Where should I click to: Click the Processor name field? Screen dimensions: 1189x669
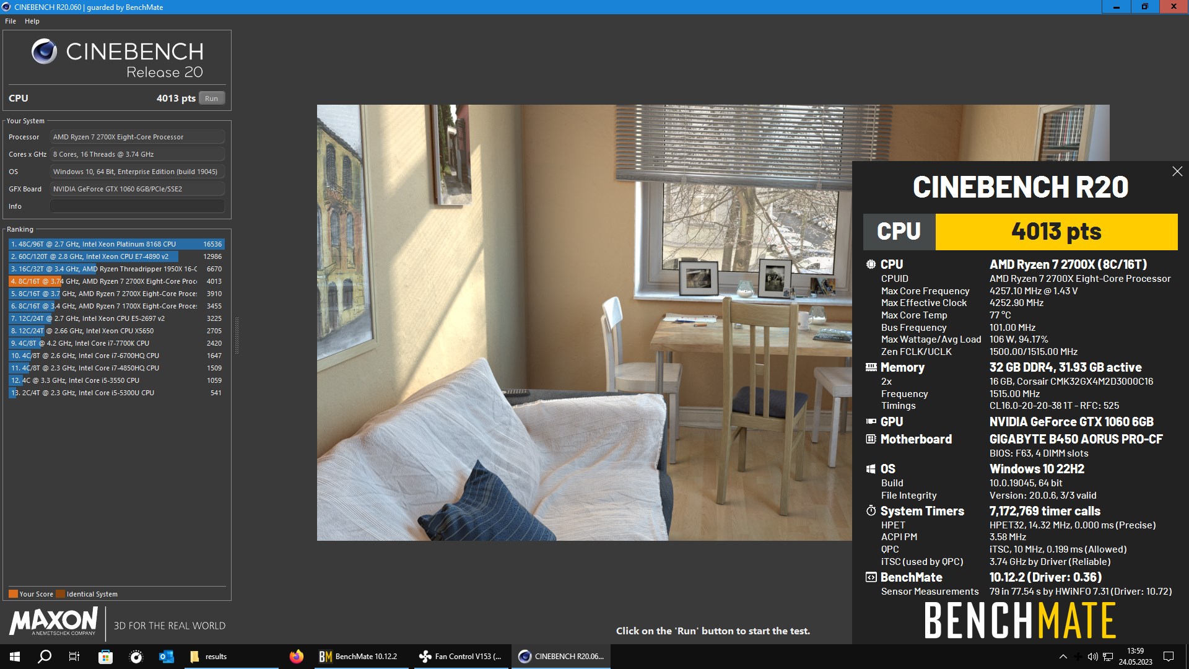point(137,137)
